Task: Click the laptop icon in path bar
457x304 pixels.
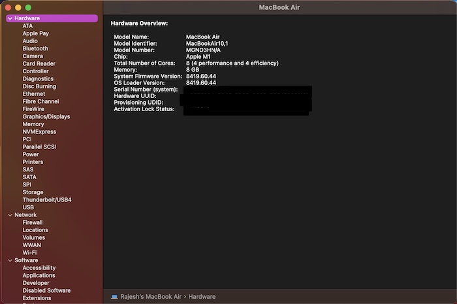Action: 114,297
